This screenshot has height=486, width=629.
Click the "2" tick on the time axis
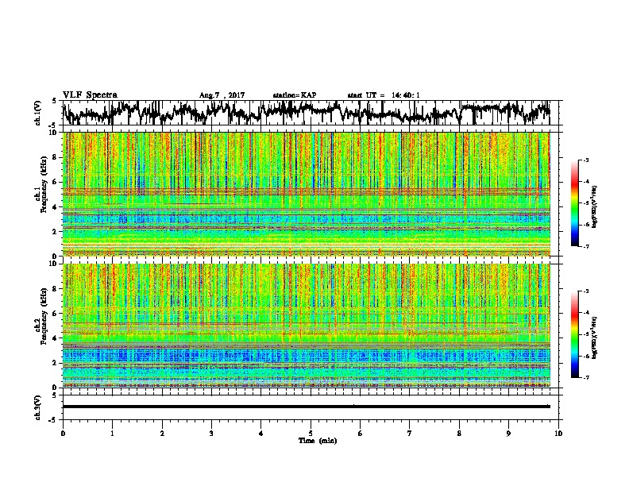click(162, 434)
